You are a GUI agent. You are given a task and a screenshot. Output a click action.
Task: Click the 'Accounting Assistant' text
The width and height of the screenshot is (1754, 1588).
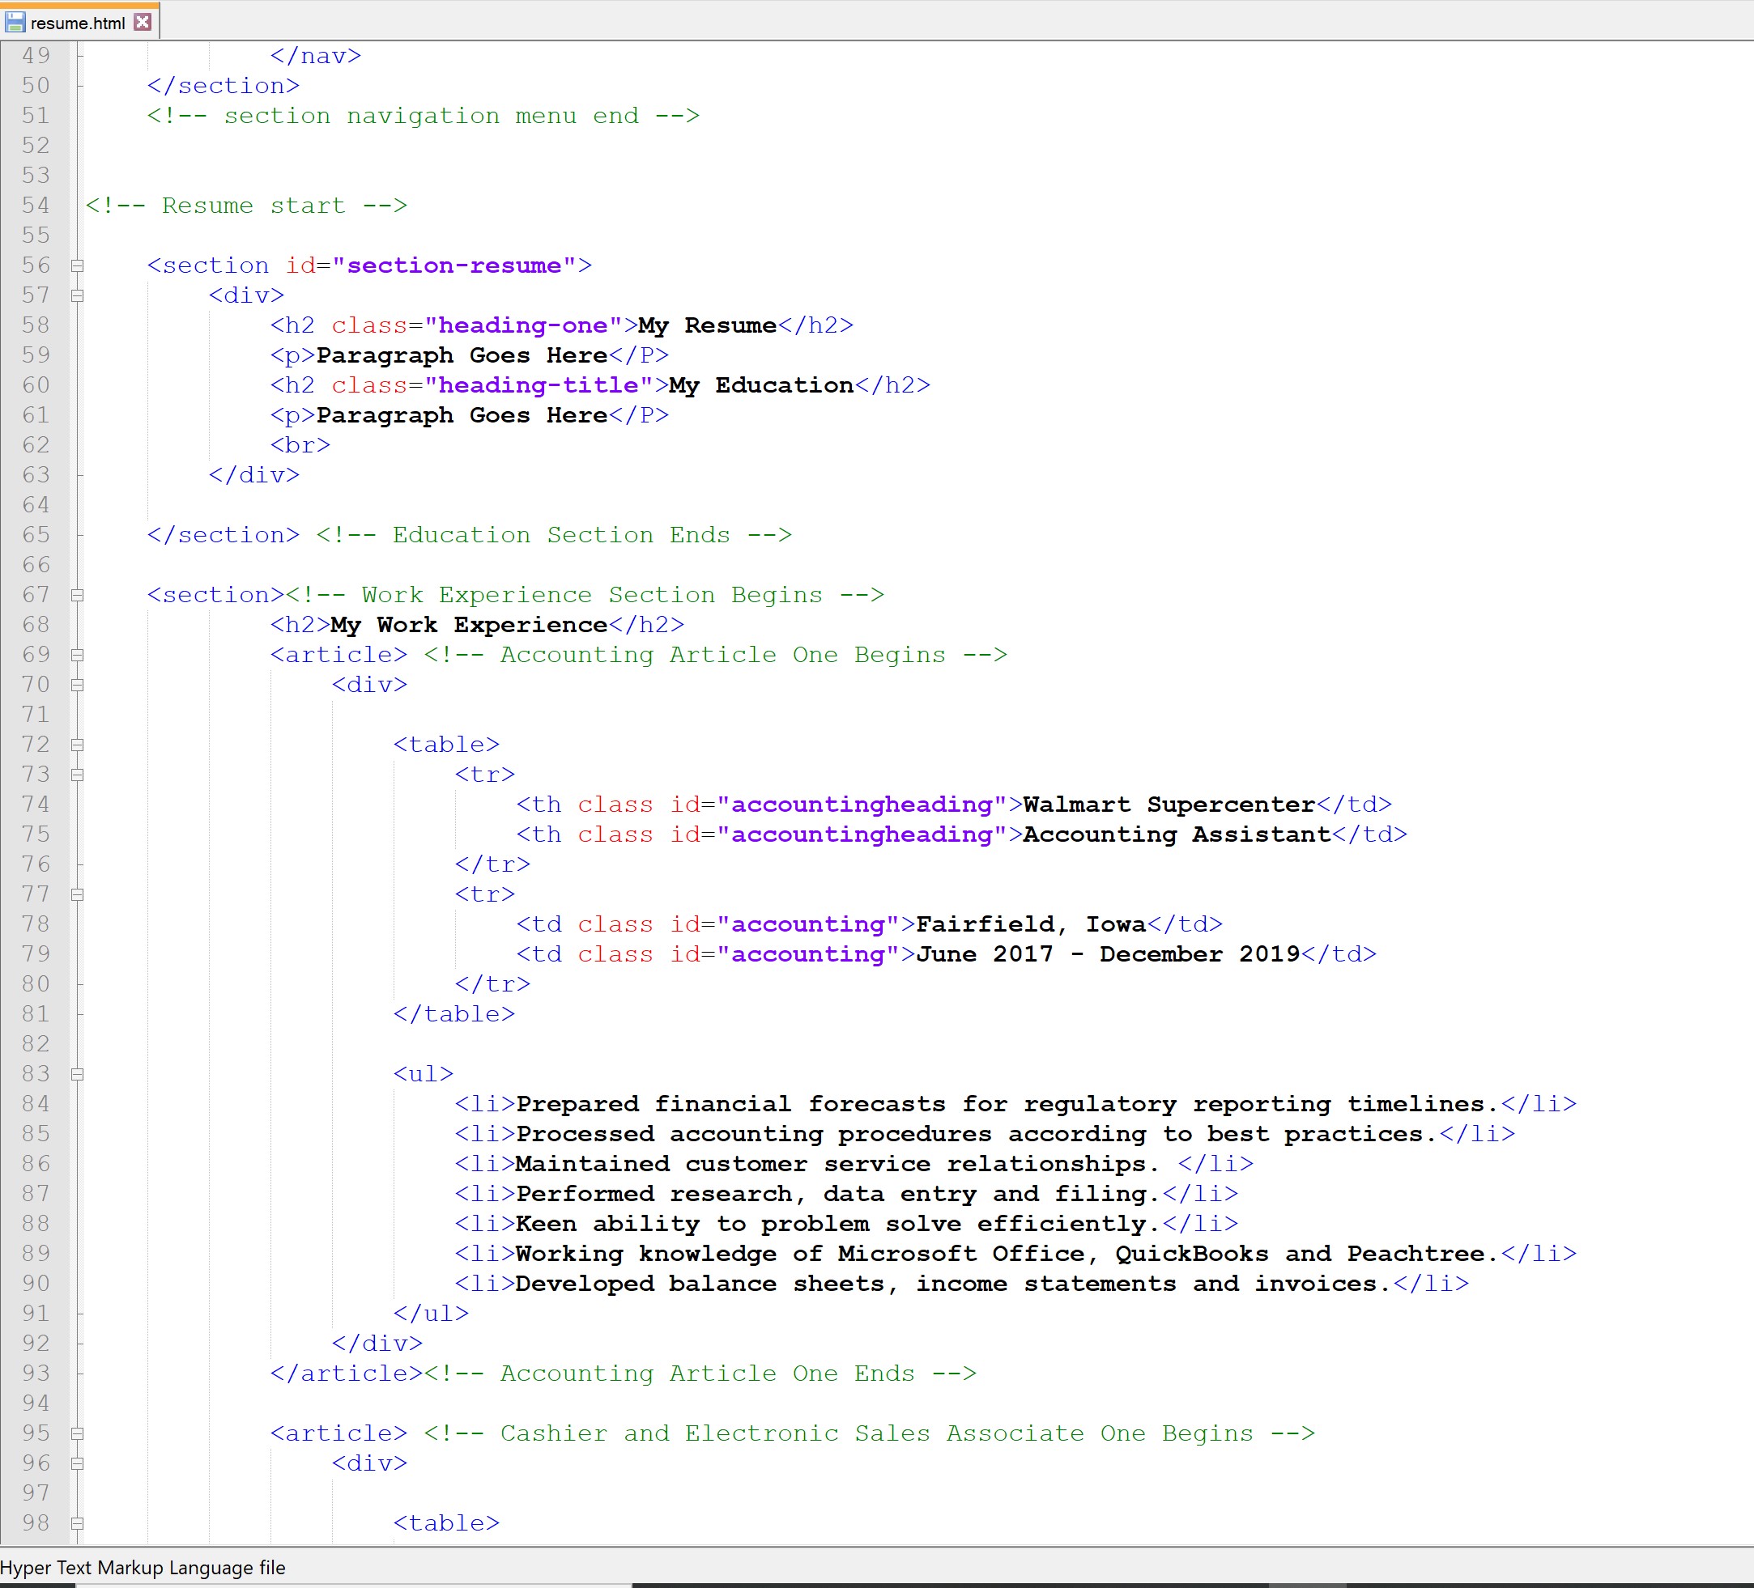point(1177,834)
